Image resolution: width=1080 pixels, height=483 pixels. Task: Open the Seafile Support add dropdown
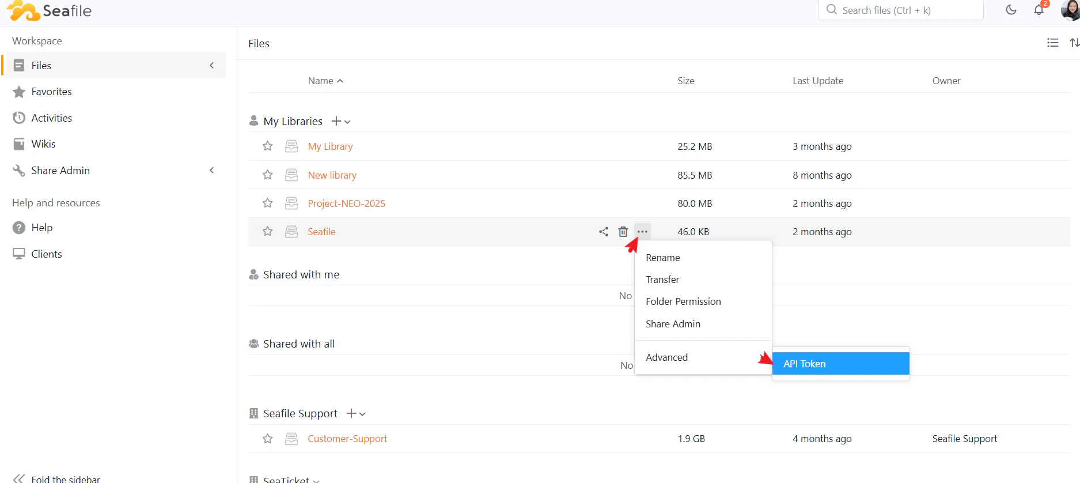click(356, 413)
